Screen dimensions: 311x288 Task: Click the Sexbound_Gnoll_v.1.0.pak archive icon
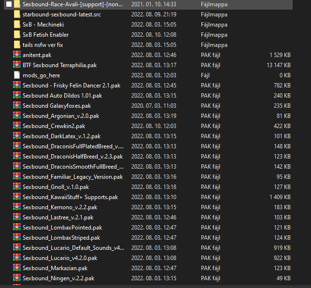[x=17, y=187]
